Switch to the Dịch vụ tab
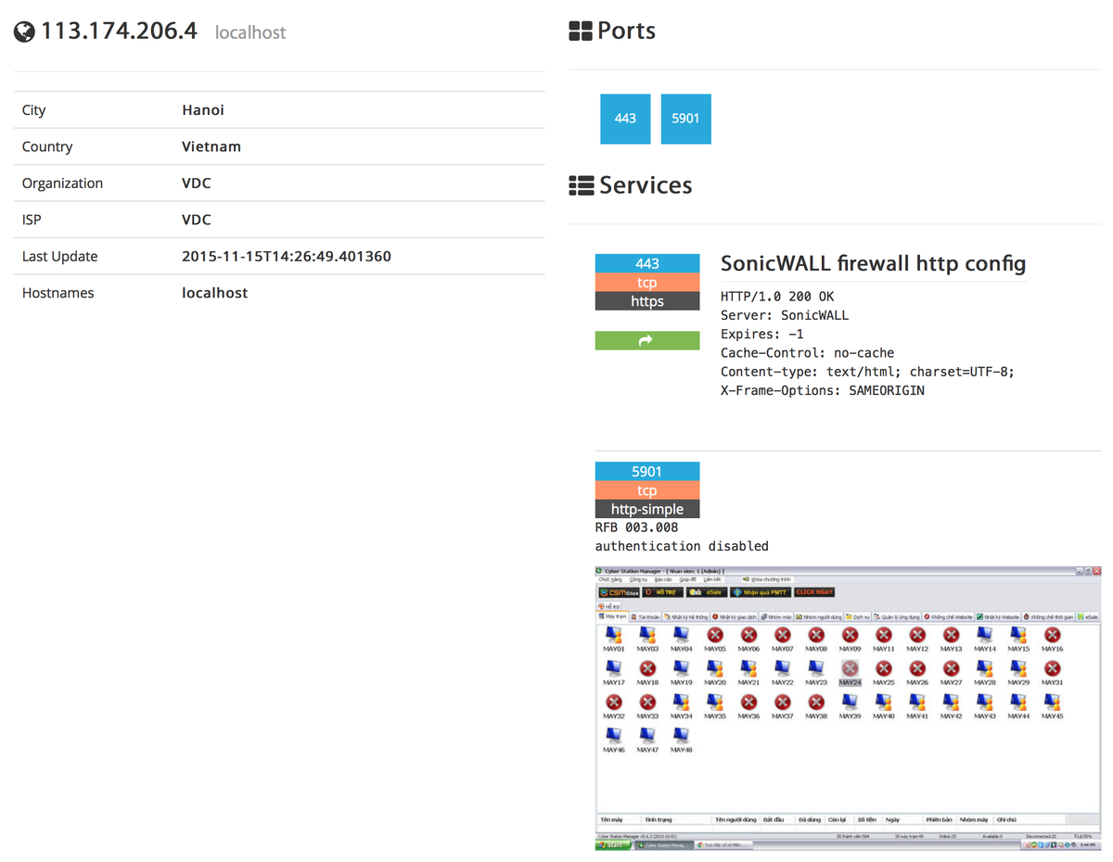This screenshot has height=862, width=1113. coord(858,616)
